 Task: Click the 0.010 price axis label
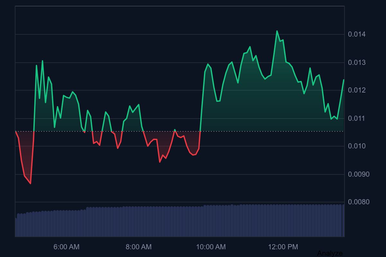point(357,146)
